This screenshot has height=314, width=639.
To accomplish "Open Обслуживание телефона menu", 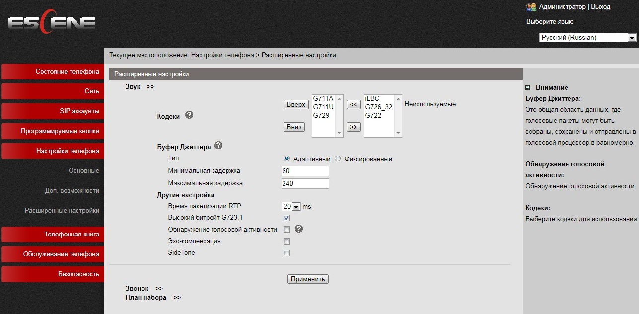I will point(53,254).
